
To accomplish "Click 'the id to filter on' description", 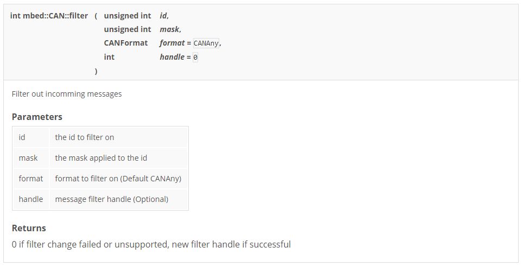I will coord(85,137).
